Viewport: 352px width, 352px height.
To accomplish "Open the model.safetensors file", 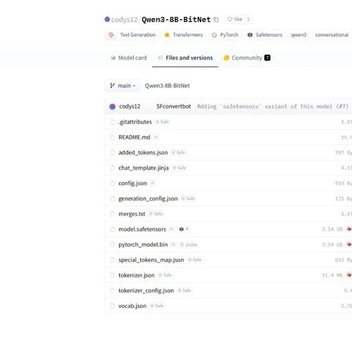I will pyautogui.click(x=142, y=230).
